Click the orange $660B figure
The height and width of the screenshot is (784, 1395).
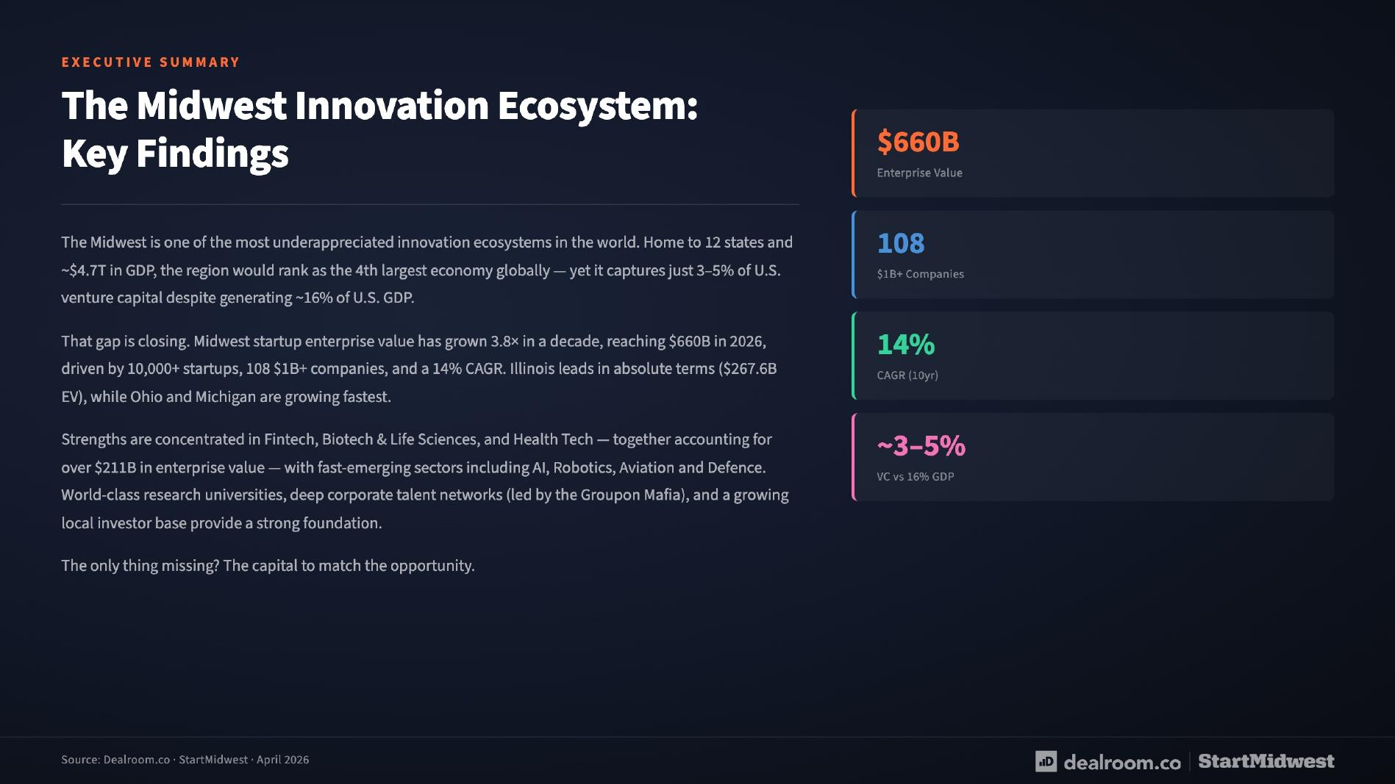pos(918,142)
